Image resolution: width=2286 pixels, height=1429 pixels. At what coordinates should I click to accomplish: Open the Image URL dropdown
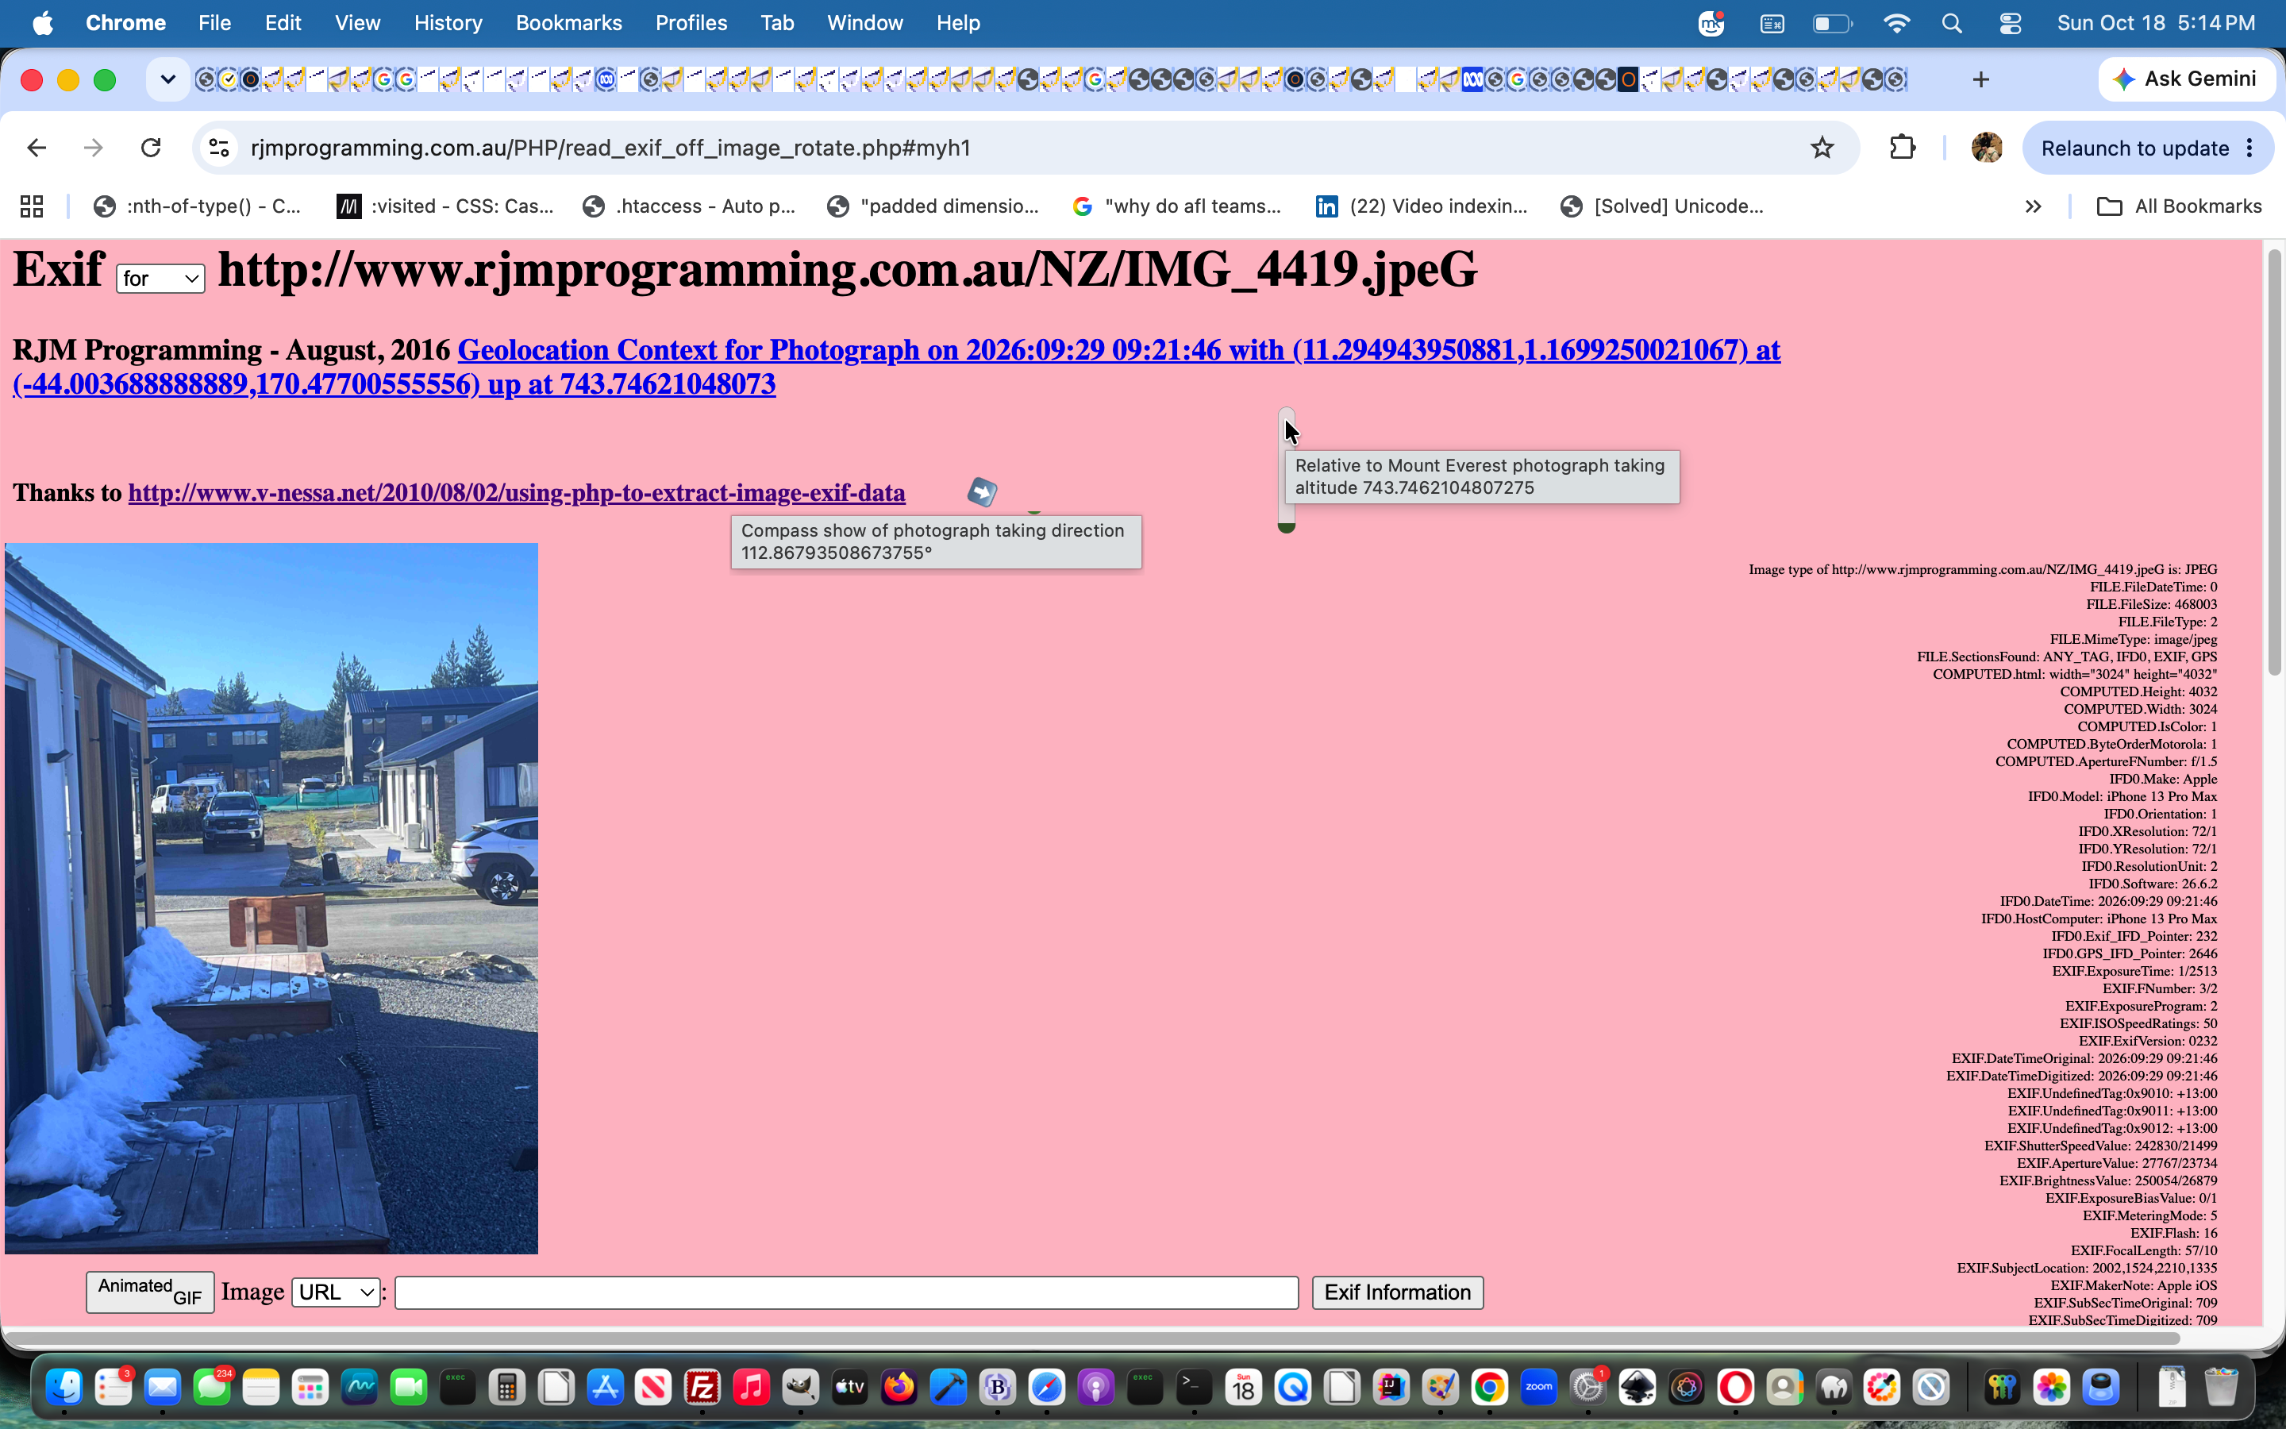point(337,1292)
